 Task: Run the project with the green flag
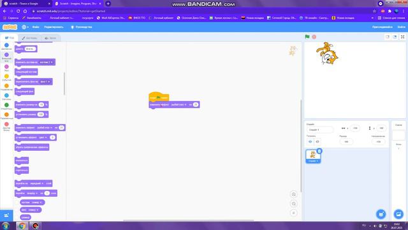coord(307,37)
